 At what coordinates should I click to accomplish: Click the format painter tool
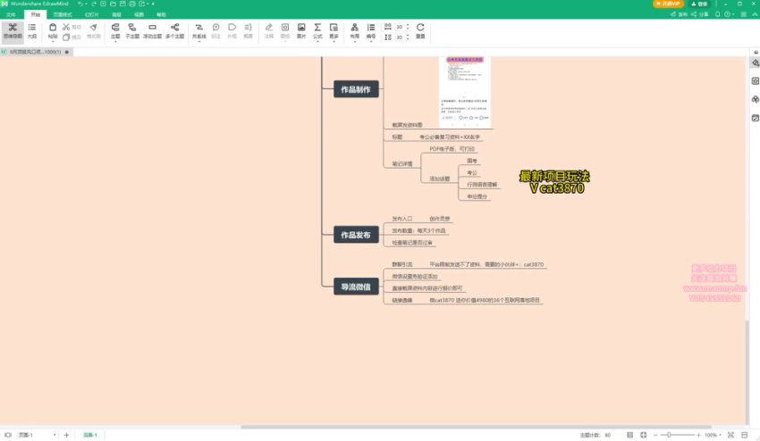point(93,31)
